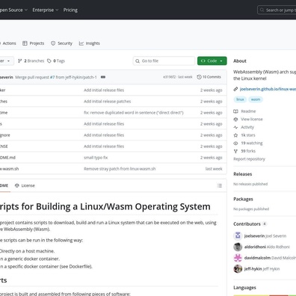Screen dimensions: 296x296
Task: View the 59 forks link
Action: 248,151
